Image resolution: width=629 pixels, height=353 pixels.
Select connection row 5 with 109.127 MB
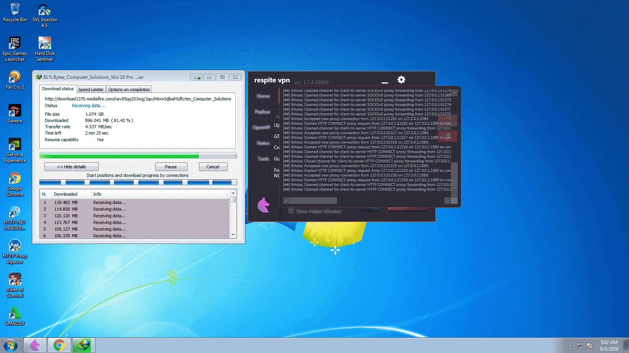[134, 229]
